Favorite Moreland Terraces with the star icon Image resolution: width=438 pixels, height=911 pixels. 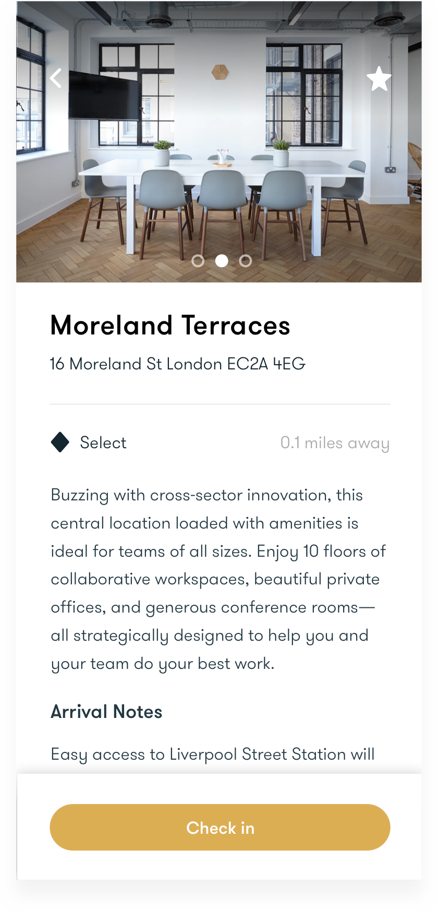pos(379,79)
